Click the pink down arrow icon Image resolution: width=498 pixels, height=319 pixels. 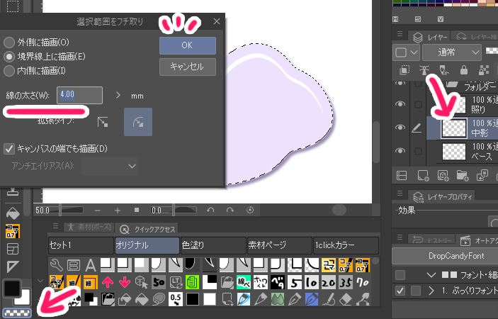coord(125,281)
